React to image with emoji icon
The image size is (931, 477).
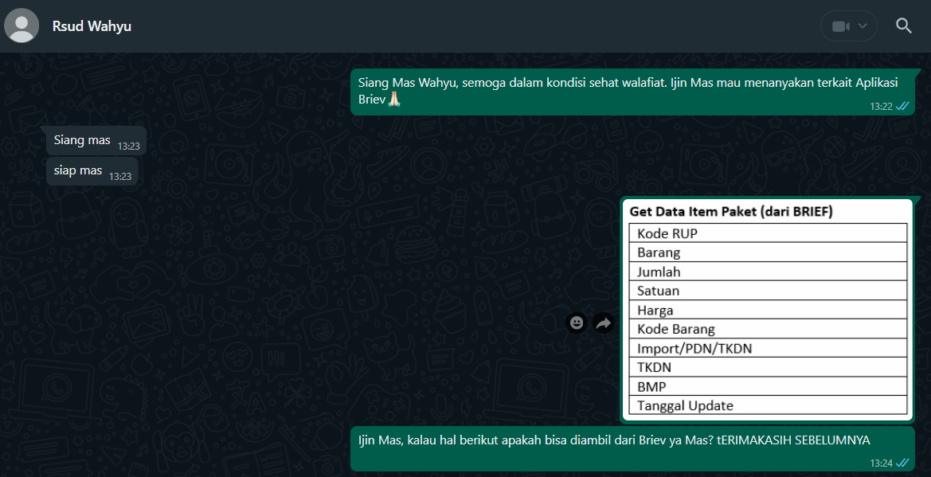click(x=576, y=323)
